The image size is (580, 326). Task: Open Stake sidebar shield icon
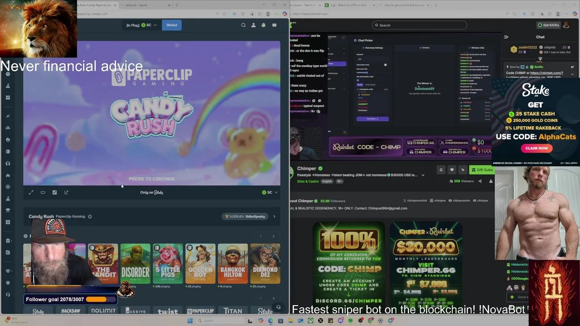point(8,283)
